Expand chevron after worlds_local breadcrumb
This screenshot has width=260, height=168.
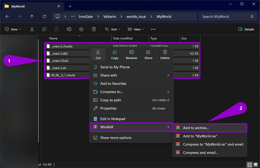(151, 16)
